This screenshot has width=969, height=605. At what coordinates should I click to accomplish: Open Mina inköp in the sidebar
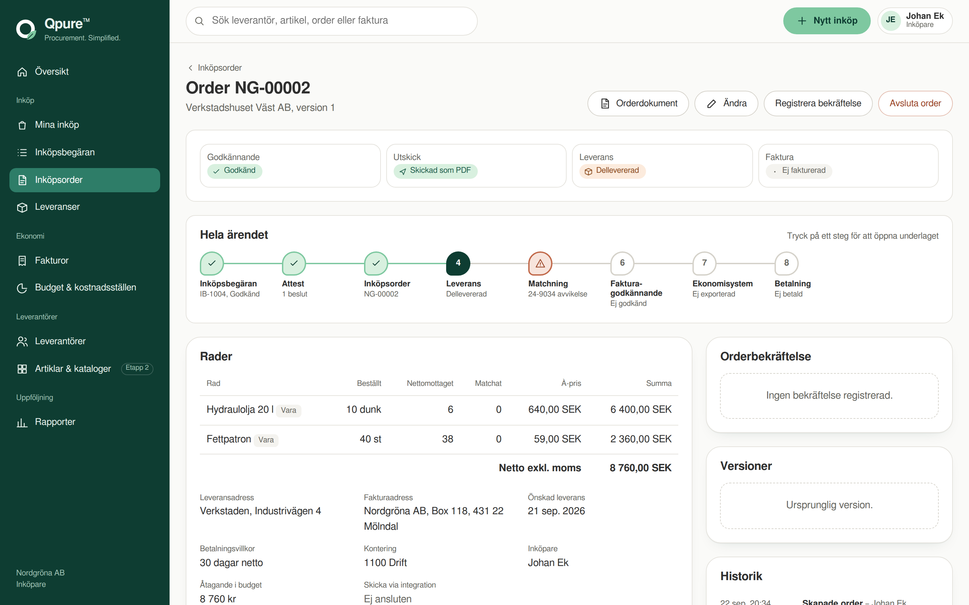click(x=84, y=125)
